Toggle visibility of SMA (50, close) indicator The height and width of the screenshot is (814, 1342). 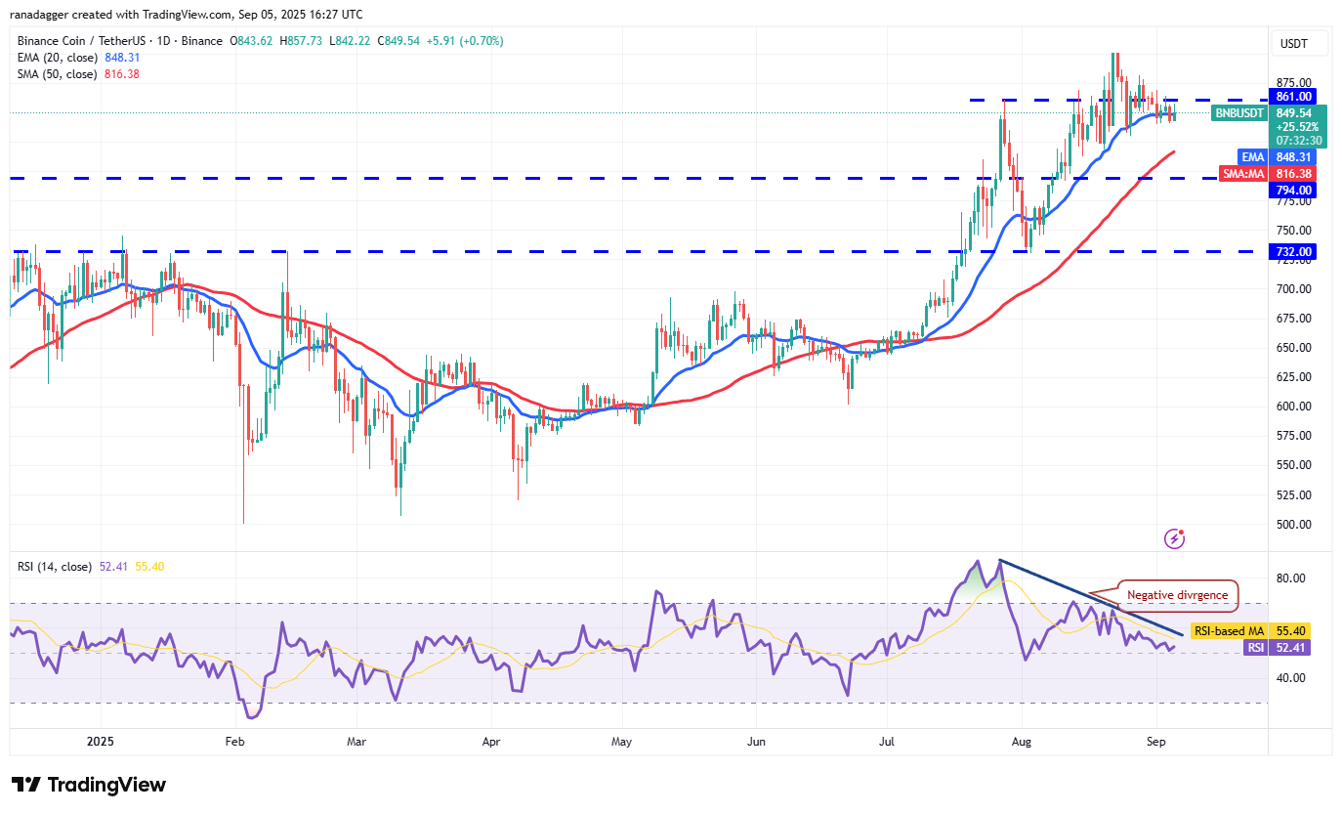59,73
